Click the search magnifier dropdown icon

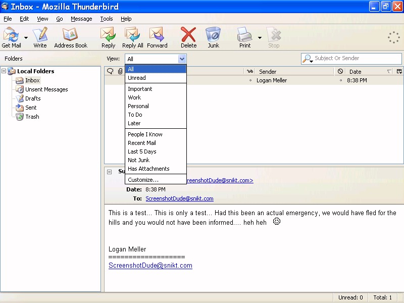[308, 59]
